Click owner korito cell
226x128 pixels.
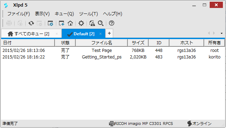[x=215, y=57]
